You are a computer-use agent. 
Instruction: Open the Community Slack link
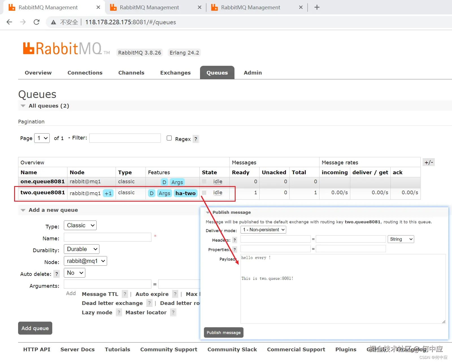(232, 349)
